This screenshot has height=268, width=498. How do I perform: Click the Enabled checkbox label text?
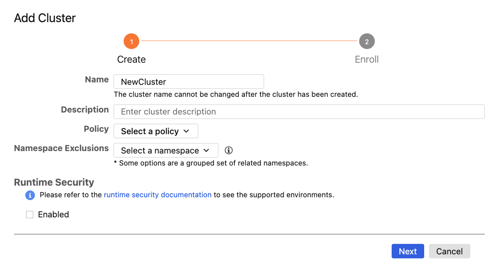(53, 215)
